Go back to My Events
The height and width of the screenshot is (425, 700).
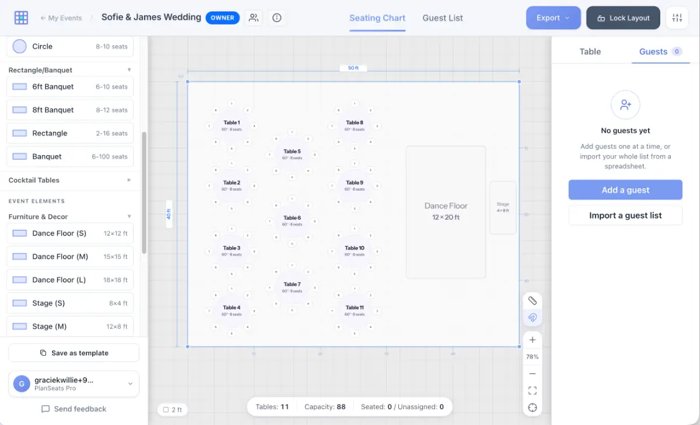click(61, 18)
